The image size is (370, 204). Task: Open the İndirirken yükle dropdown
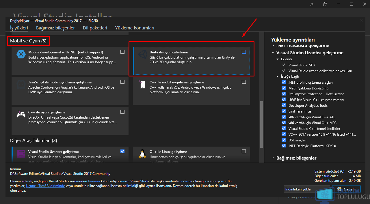coord(307,189)
